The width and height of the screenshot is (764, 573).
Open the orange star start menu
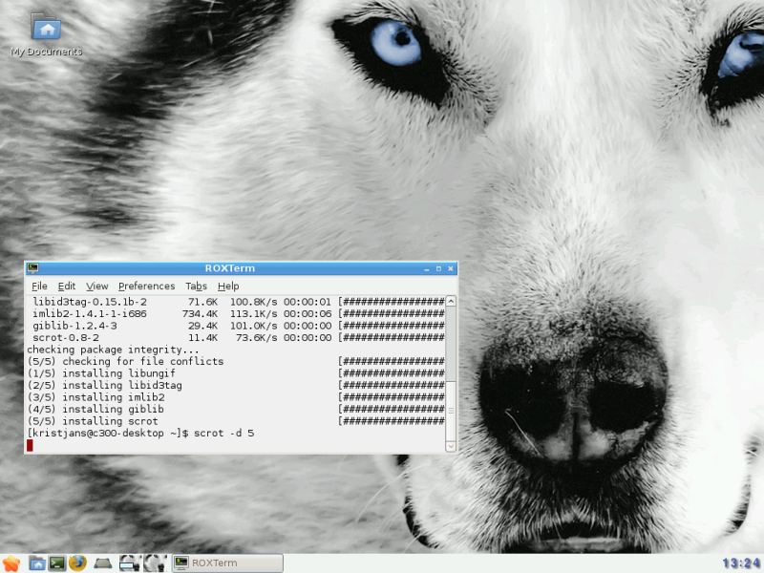click(11, 563)
